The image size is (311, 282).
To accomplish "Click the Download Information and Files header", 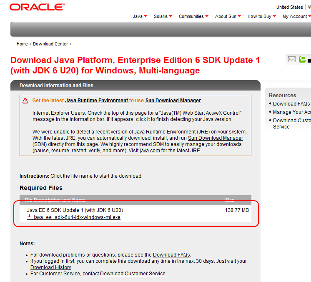I will pyautogui.click(x=56, y=86).
